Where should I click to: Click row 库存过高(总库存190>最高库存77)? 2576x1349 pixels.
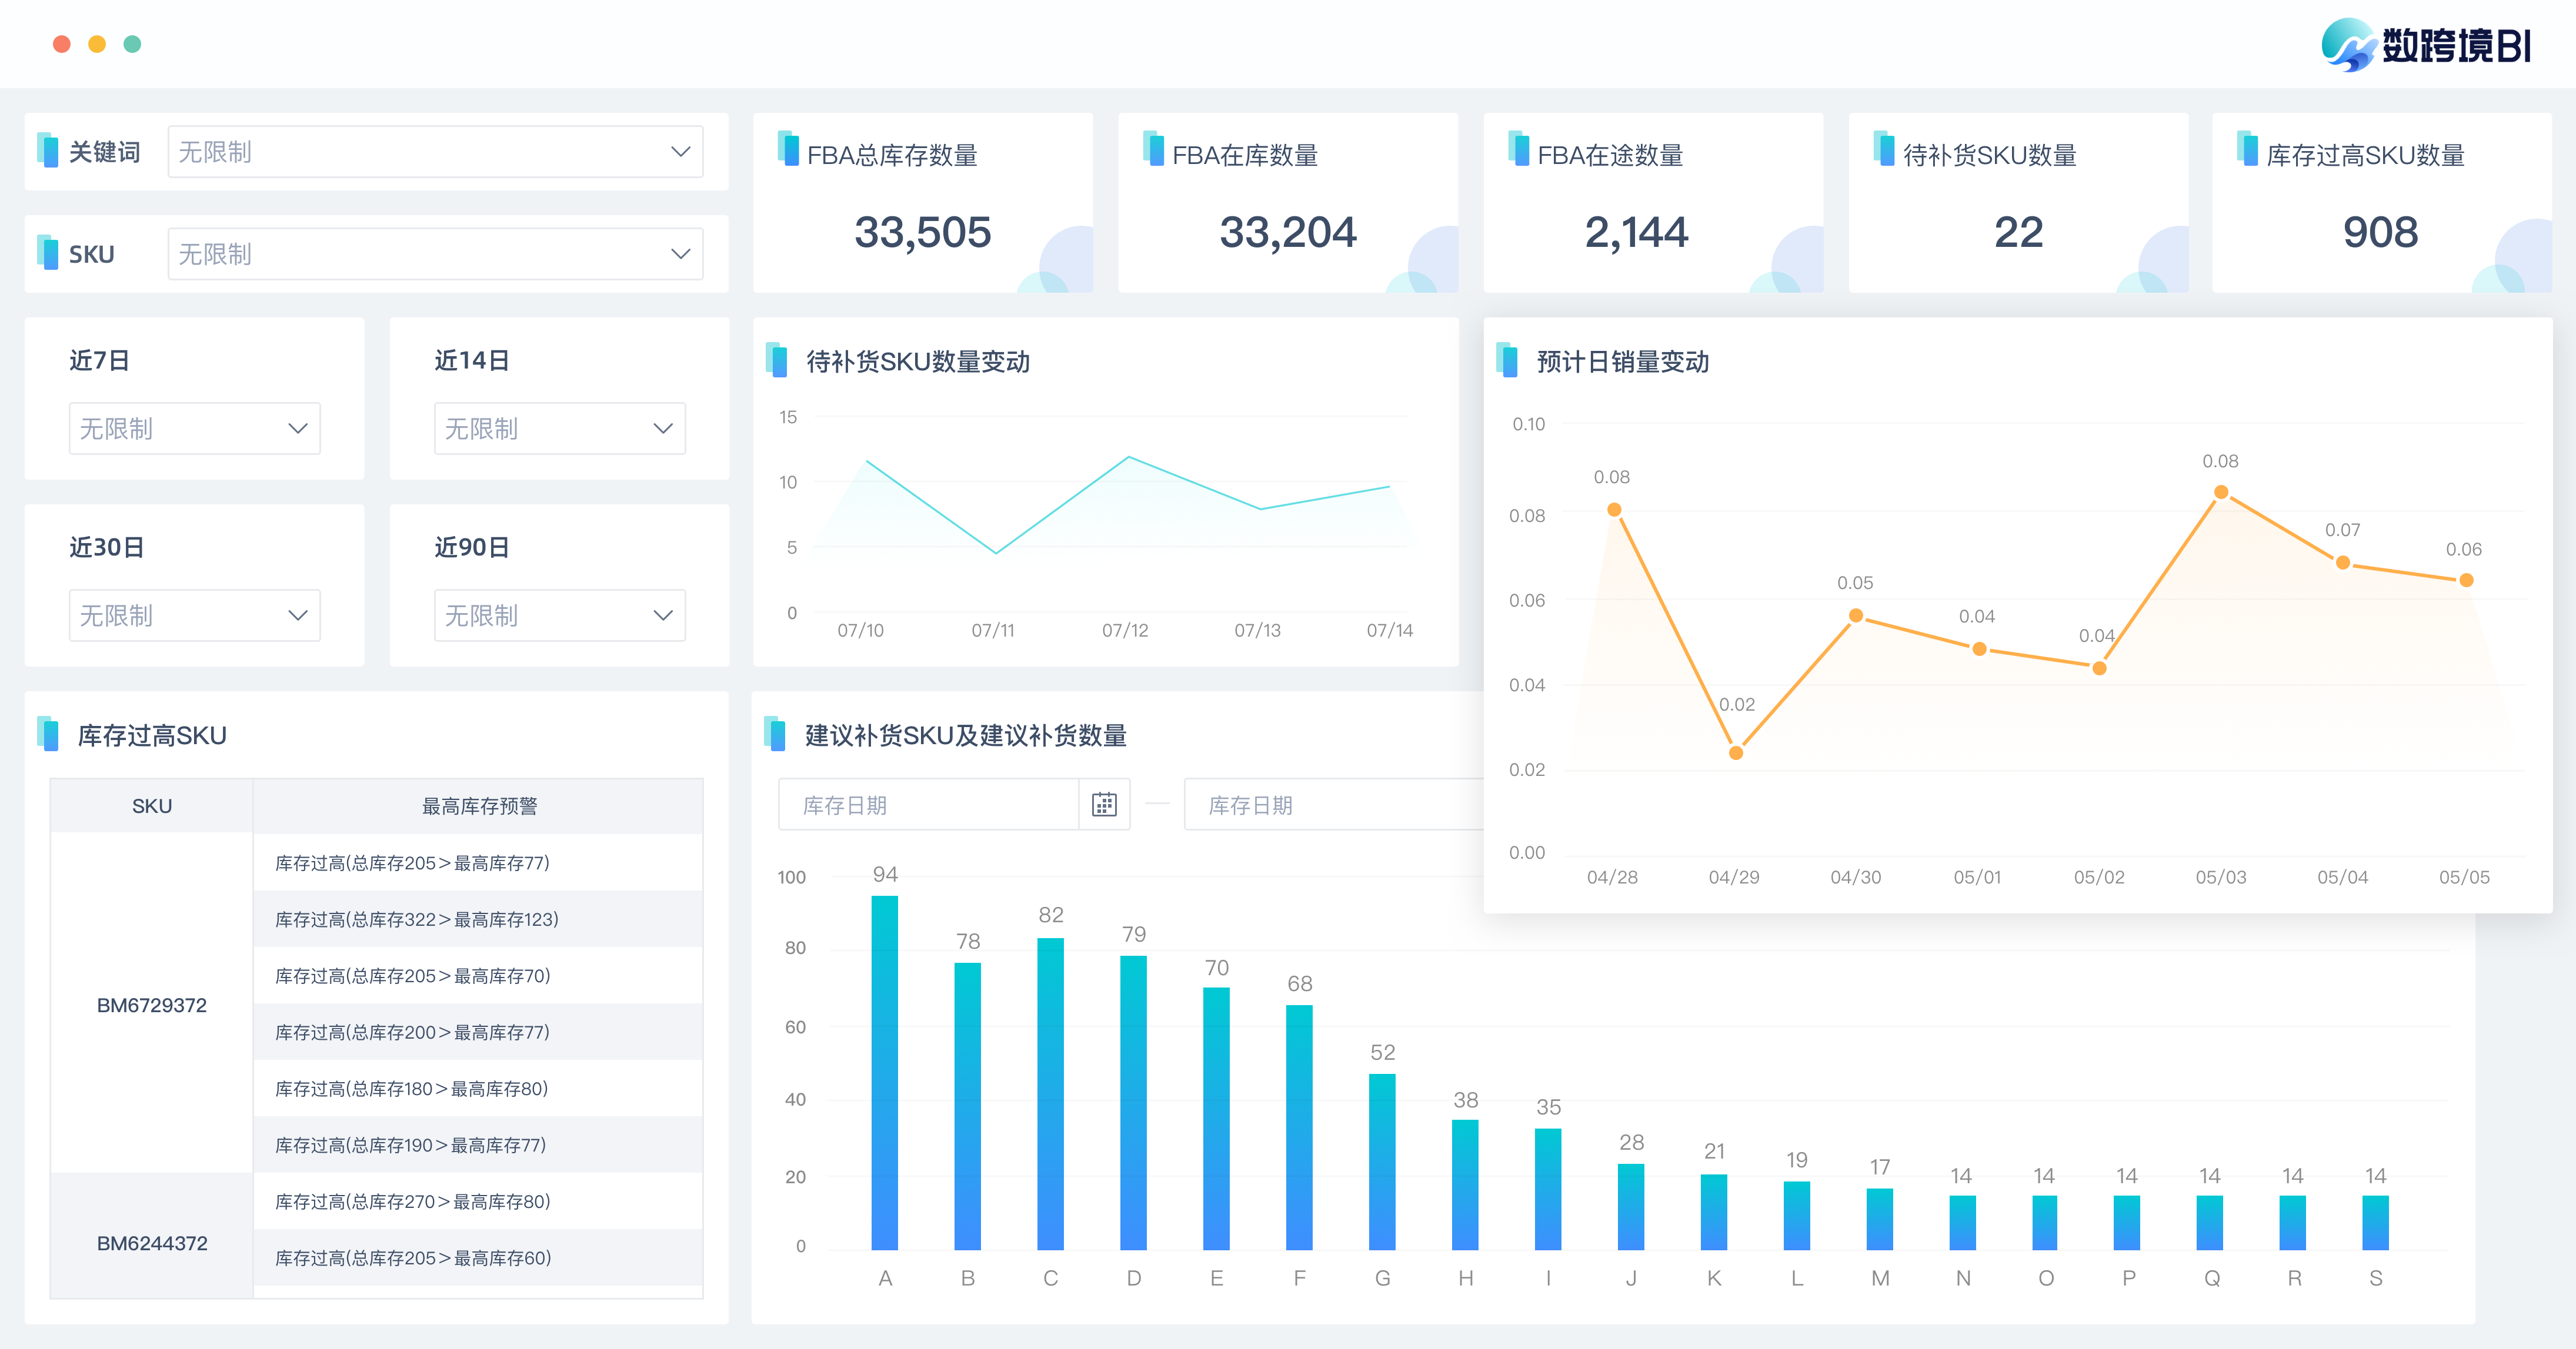479,1145
